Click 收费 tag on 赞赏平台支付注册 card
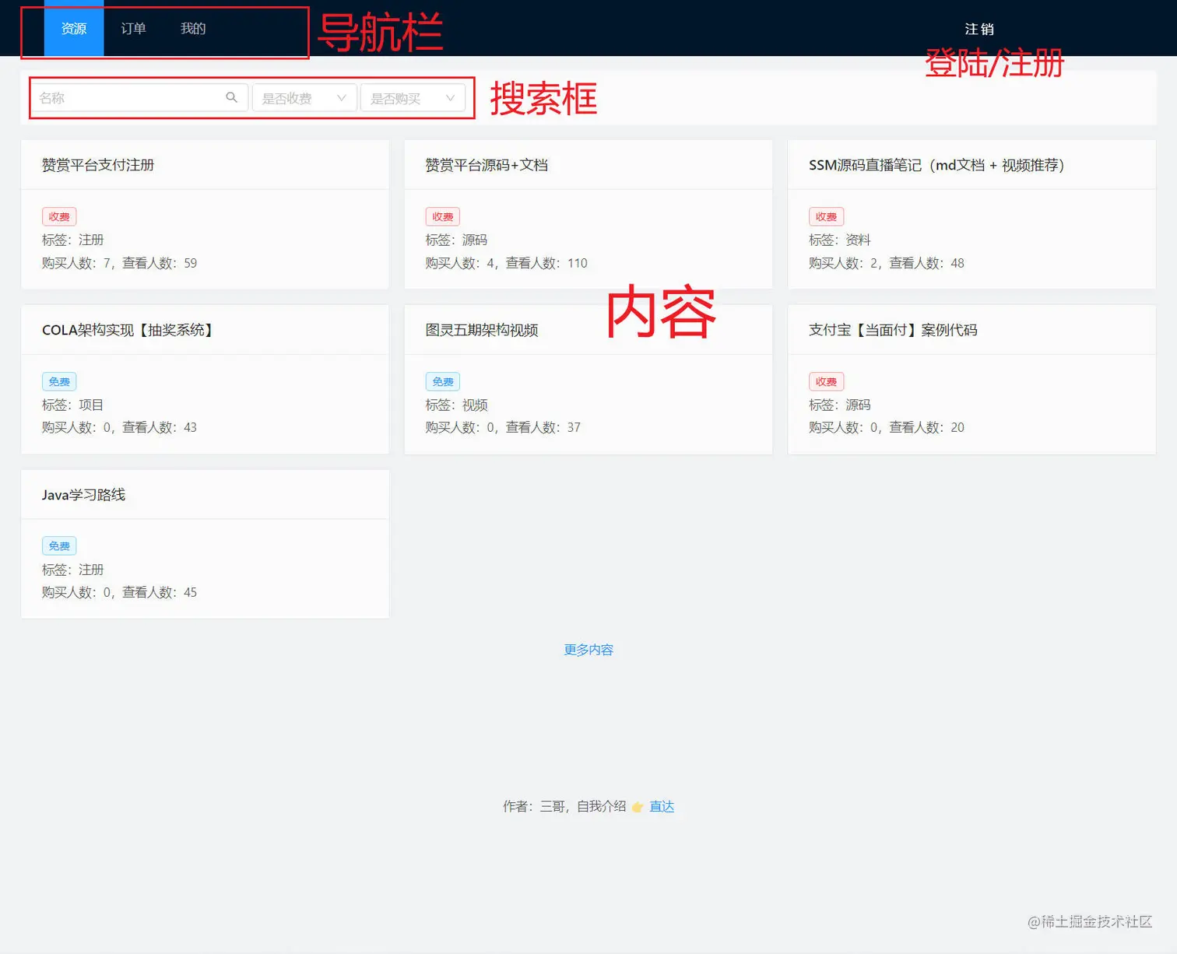 click(x=59, y=217)
